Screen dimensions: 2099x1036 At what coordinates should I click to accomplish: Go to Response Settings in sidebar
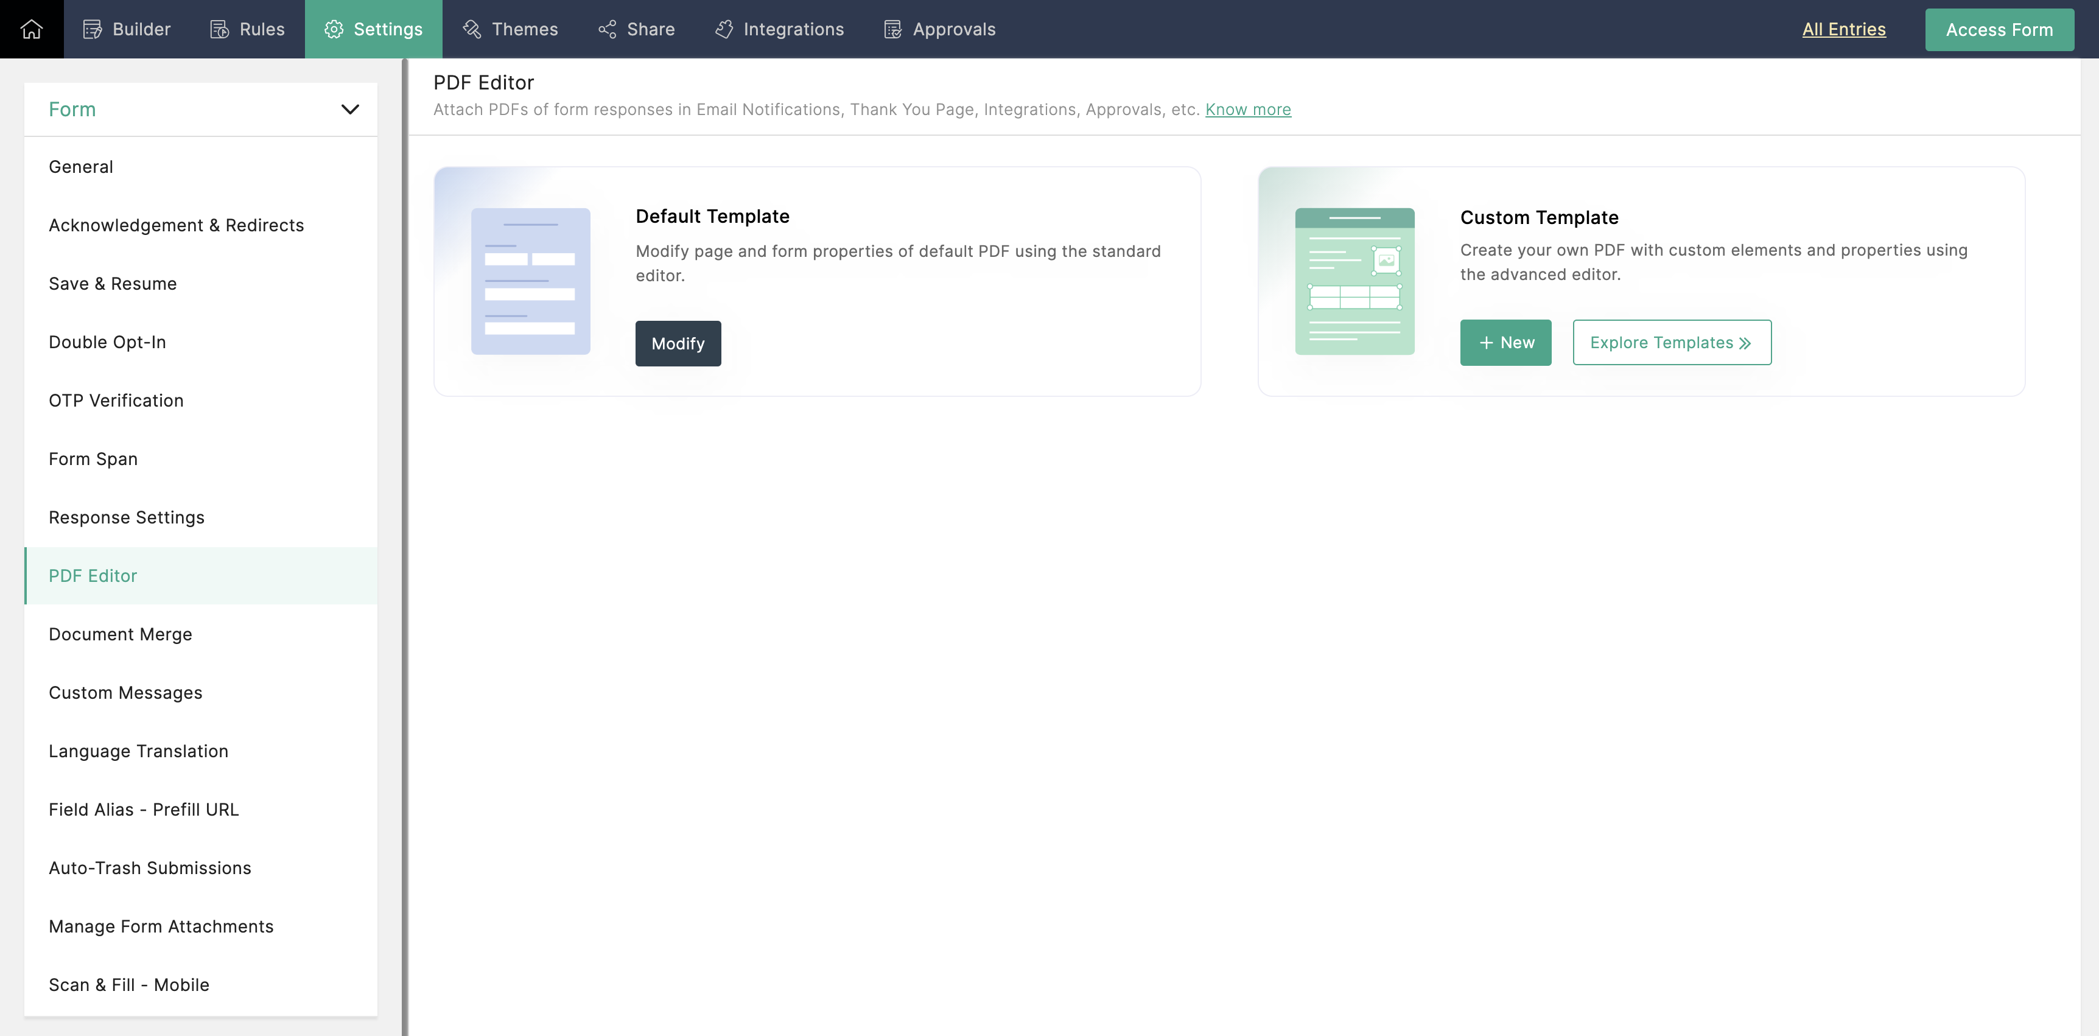126,517
